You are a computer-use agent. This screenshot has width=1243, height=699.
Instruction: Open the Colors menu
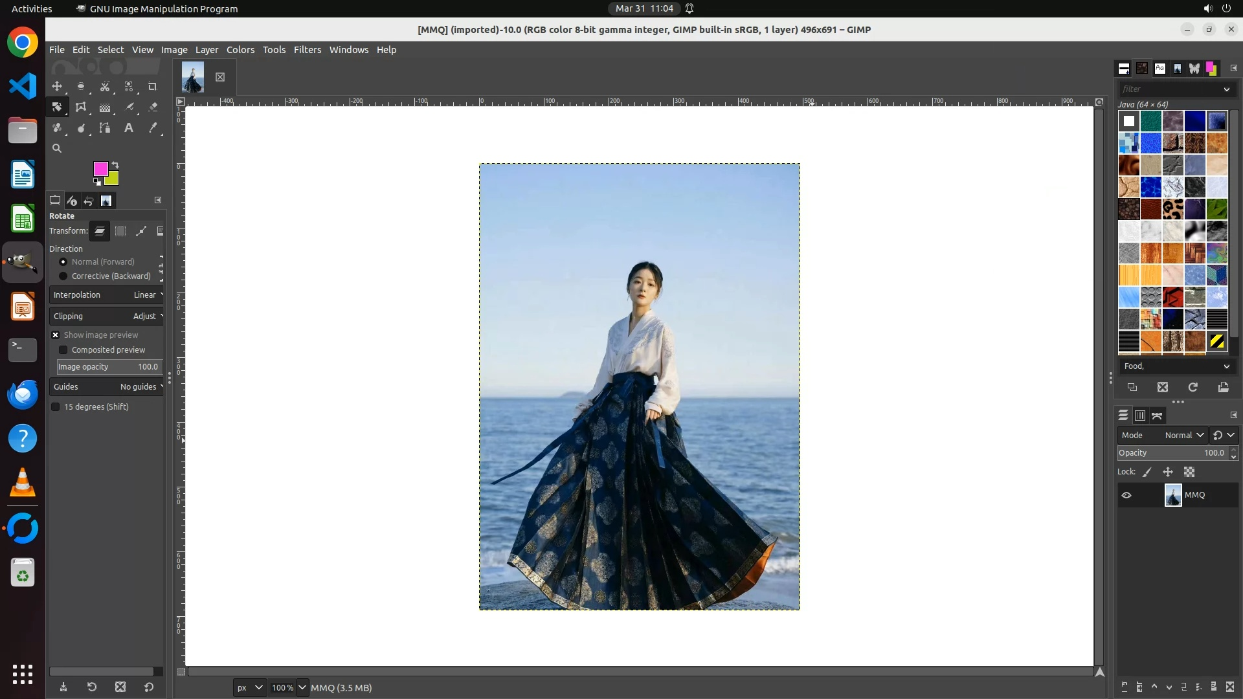click(x=240, y=50)
